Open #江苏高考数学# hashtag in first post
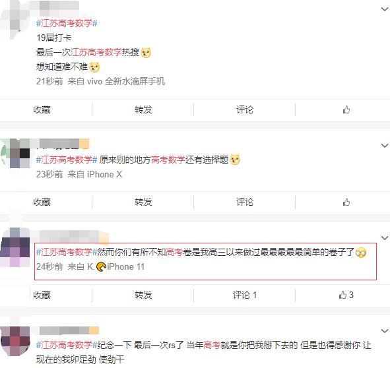 click(x=67, y=23)
